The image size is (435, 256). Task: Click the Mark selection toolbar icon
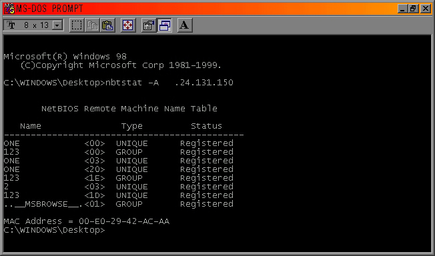point(77,25)
